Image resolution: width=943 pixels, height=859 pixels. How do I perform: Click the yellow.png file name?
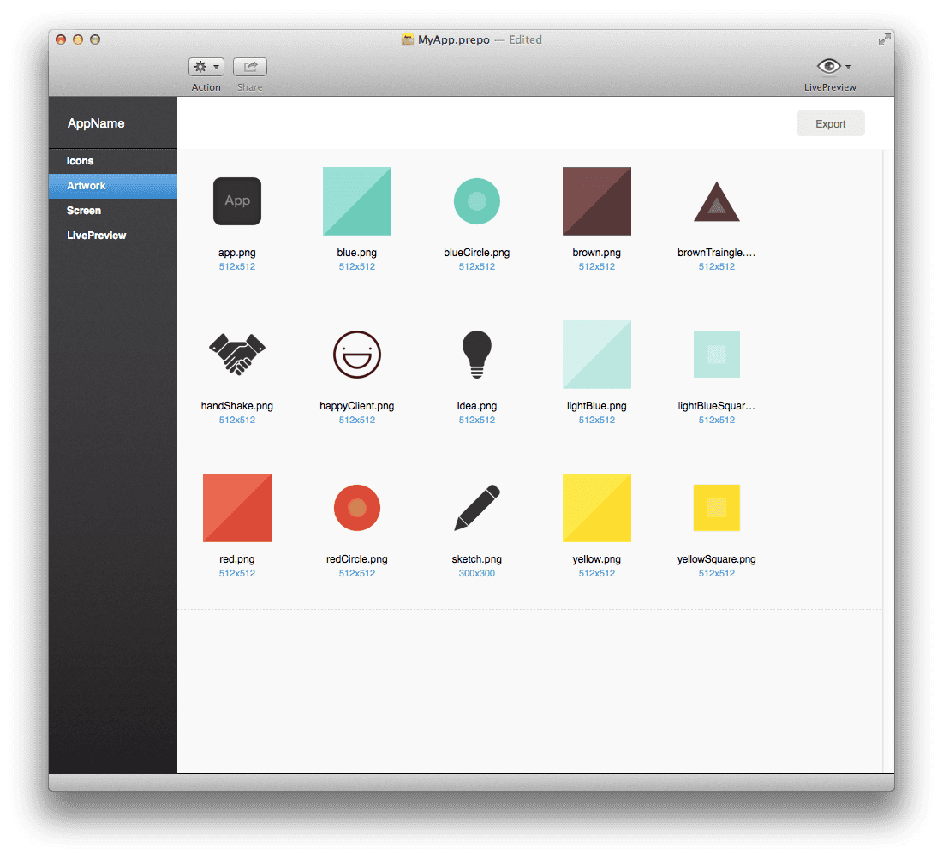click(597, 559)
